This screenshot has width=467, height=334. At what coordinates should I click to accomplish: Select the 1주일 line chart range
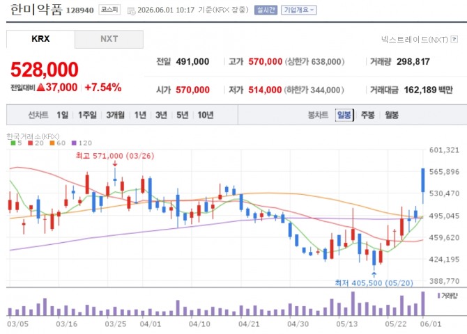pyautogui.click(x=87, y=115)
